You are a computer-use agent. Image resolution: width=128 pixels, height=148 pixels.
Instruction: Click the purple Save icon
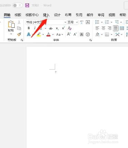click(x=27, y=5)
